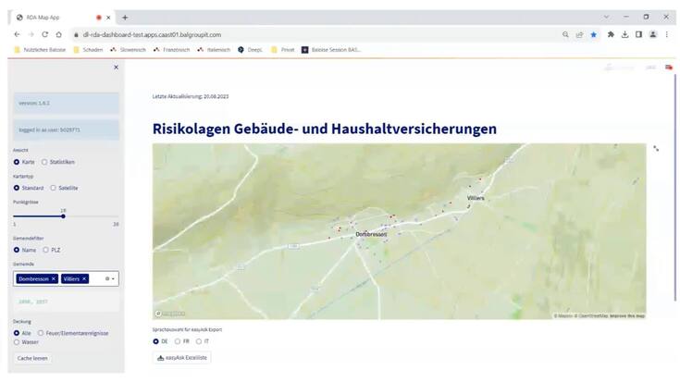Viewport: 680px width, 382px height.
Task: Open the browser downloads icon
Action: pos(624,34)
